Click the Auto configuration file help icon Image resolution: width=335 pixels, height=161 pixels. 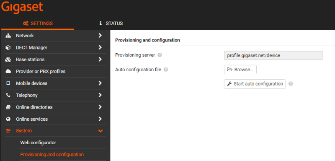pyautogui.click(x=166, y=70)
